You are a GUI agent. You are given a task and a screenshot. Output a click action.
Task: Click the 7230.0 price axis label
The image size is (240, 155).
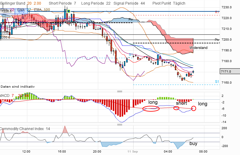point(226,7)
